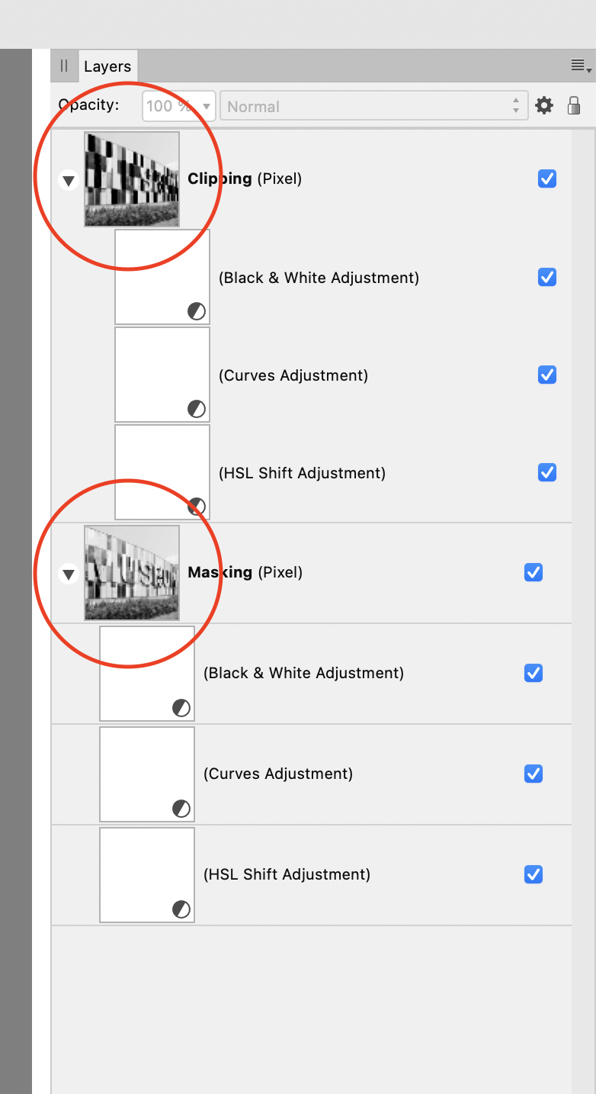Click the adjustment icon on the Clipping Black & White thumbnail
596x1094 pixels.
(197, 311)
